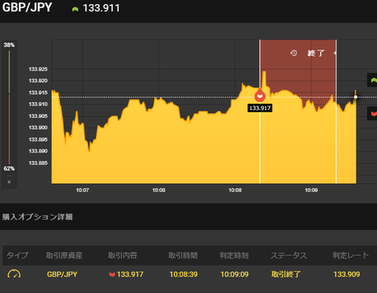Click the 取引終了 status cell
This screenshot has height=293, width=377.
(286, 274)
